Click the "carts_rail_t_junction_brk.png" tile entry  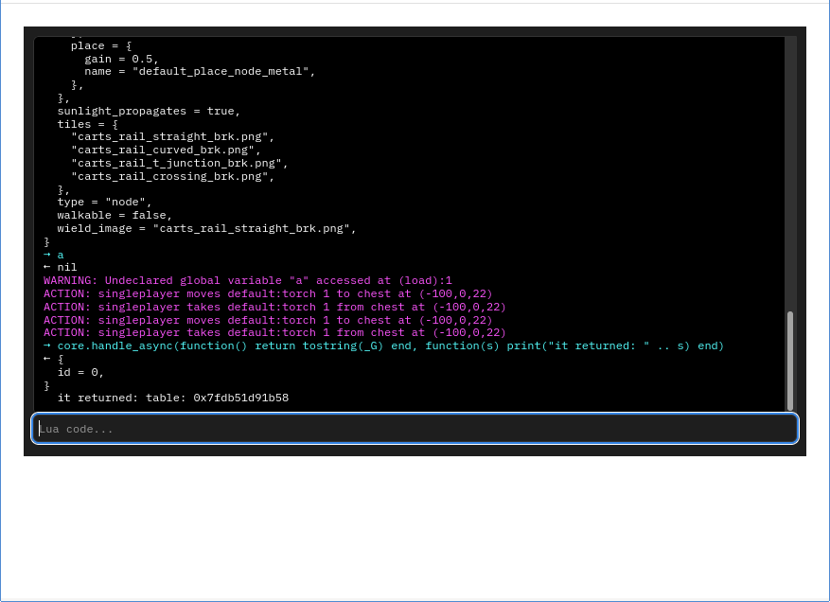coord(179,163)
